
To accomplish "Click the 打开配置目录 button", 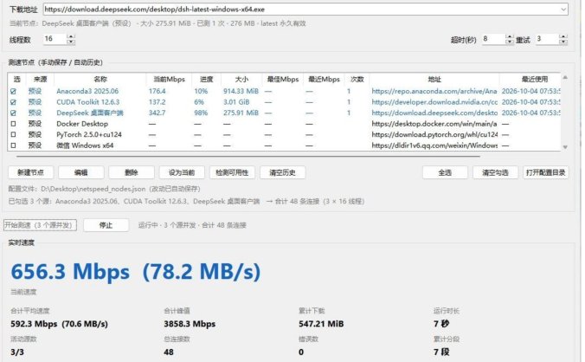I will point(545,172).
